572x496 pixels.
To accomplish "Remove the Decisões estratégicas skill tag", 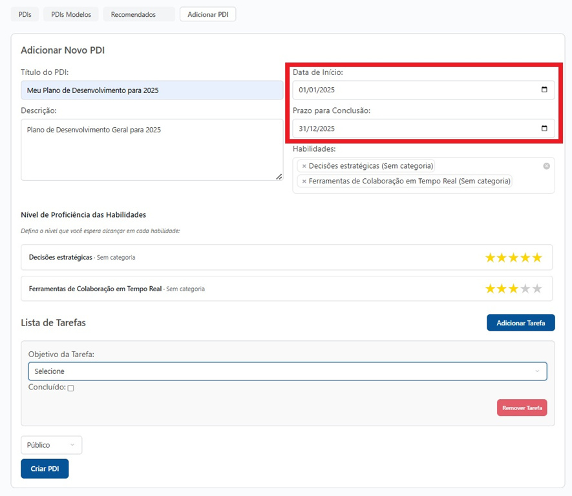I will pos(304,166).
